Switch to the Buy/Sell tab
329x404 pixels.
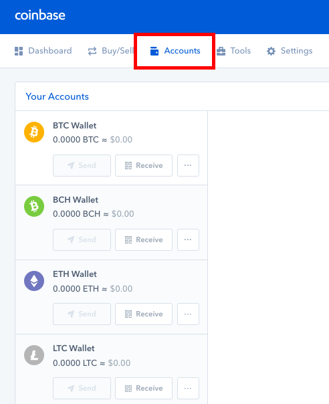click(111, 51)
